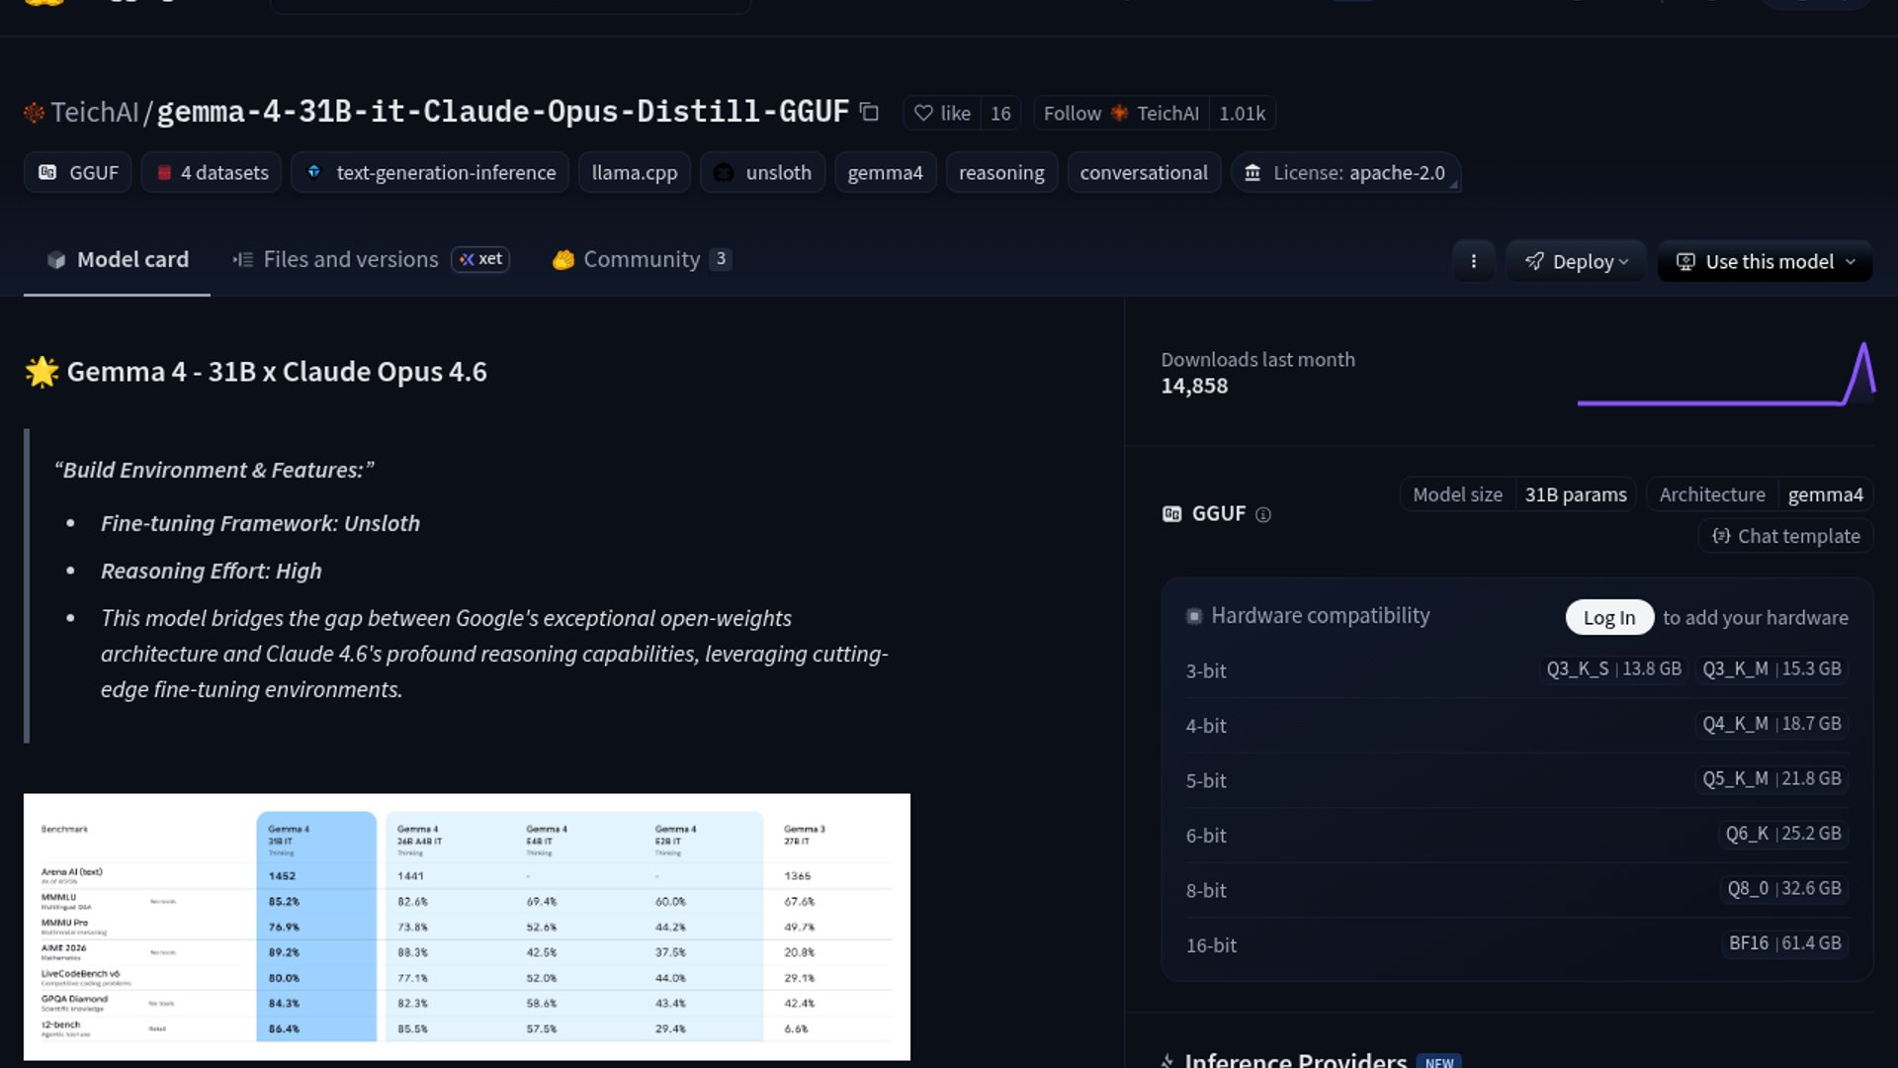
Task: Click the GGUF tag icon
Action: tap(47, 172)
